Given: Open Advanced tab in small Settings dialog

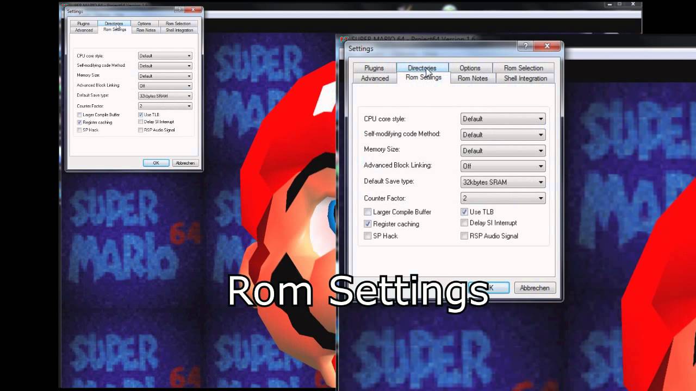Looking at the screenshot, I should [84, 30].
